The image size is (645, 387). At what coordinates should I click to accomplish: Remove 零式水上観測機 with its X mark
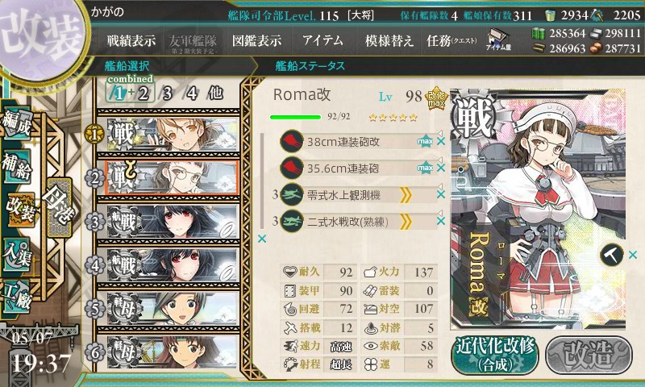[x=441, y=194]
